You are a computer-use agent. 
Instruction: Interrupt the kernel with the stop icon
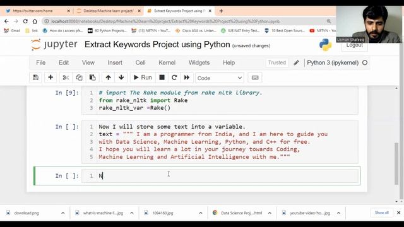coord(162,78)
